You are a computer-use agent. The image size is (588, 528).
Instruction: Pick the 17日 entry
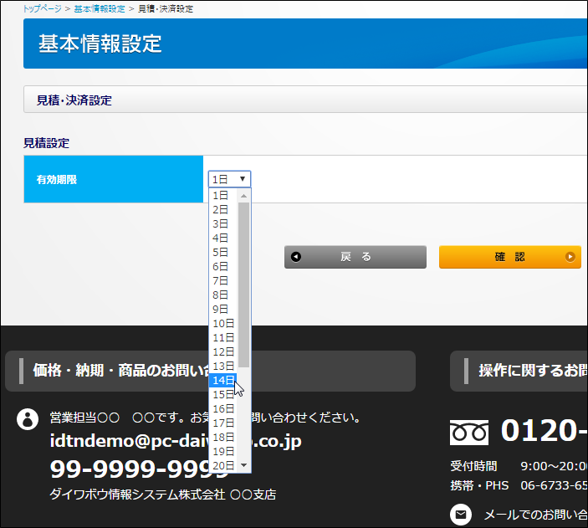click(222, 423)
